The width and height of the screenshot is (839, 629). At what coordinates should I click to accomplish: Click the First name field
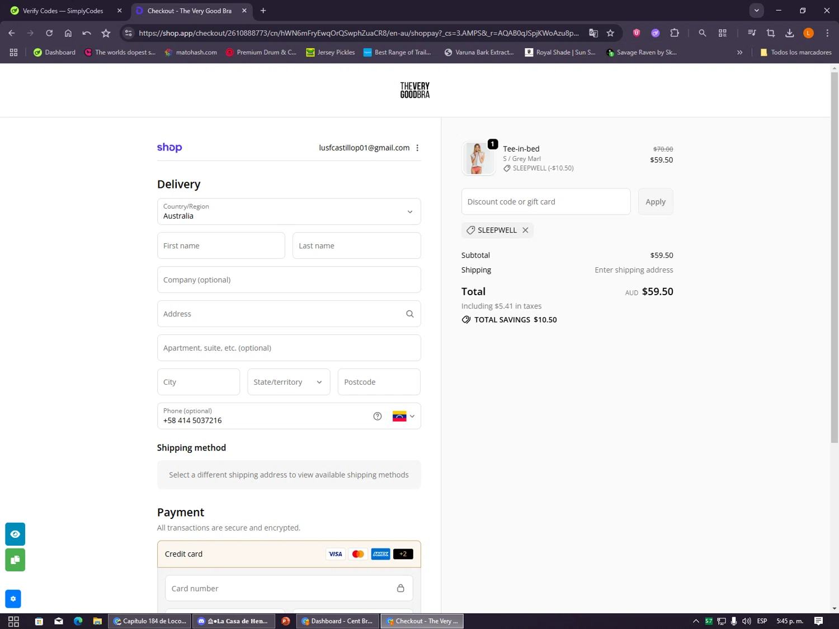pyautogui.click(x=221, y=245)
